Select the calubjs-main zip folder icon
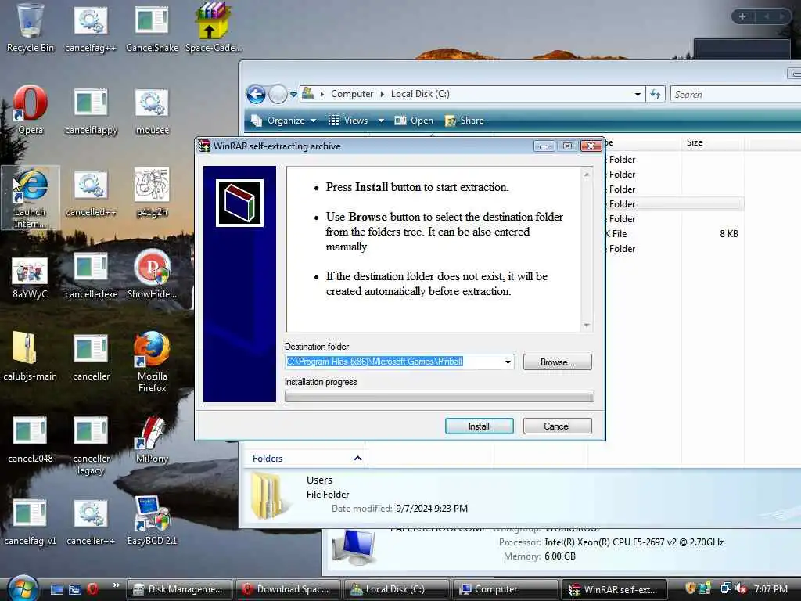This screenshot has height=601, width=801. click(30, 357)
